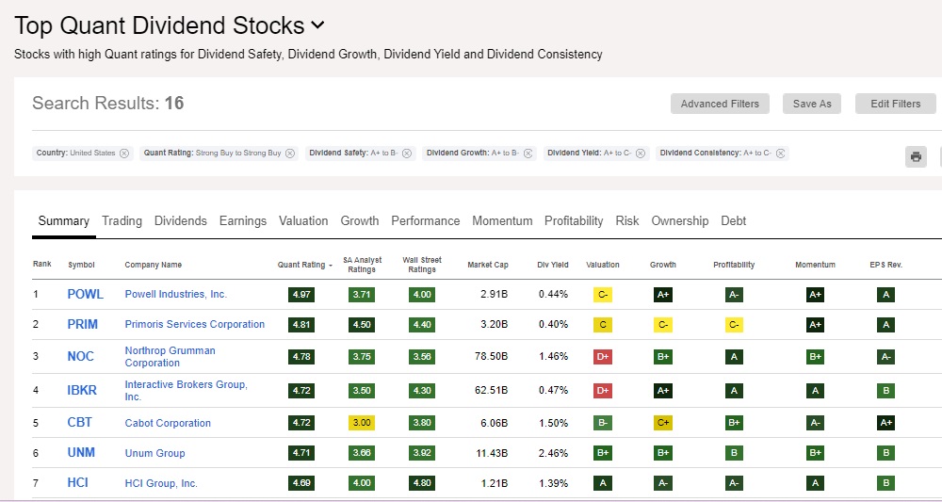This screenshot has width=942, height=502.
Task: Sort by Market Cap column header
Action: 488,265
